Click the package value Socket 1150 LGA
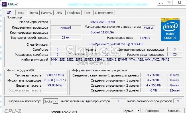The height and width of the screenshot is (113, 187). tap(102, 32)
